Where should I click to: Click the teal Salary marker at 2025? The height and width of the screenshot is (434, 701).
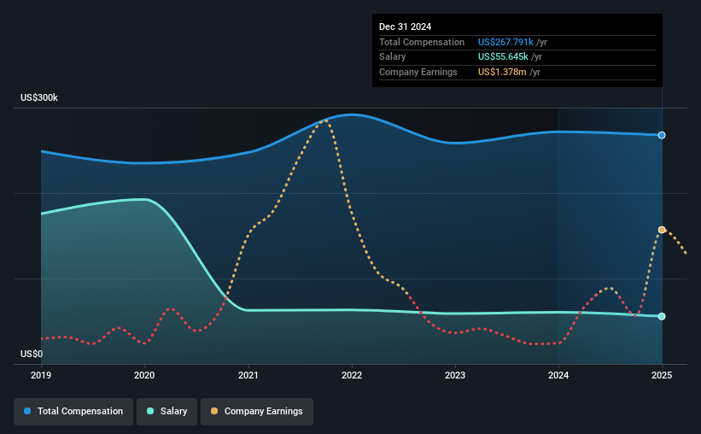pyautogui.click(x=662, y=316)
